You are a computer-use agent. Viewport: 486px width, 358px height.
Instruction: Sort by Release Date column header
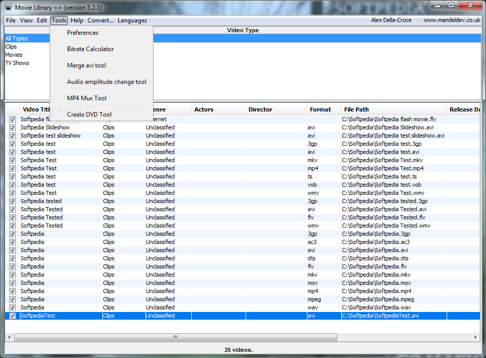click(464, 109)
